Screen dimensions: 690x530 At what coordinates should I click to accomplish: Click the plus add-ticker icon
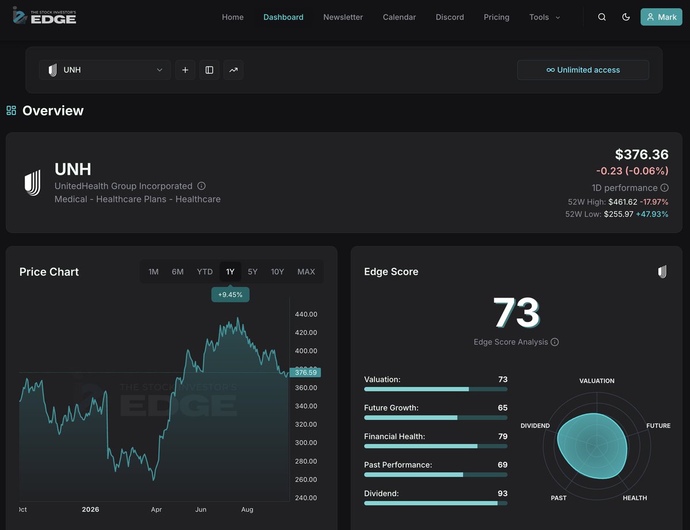pyautogui.click(x=185, y=70)
